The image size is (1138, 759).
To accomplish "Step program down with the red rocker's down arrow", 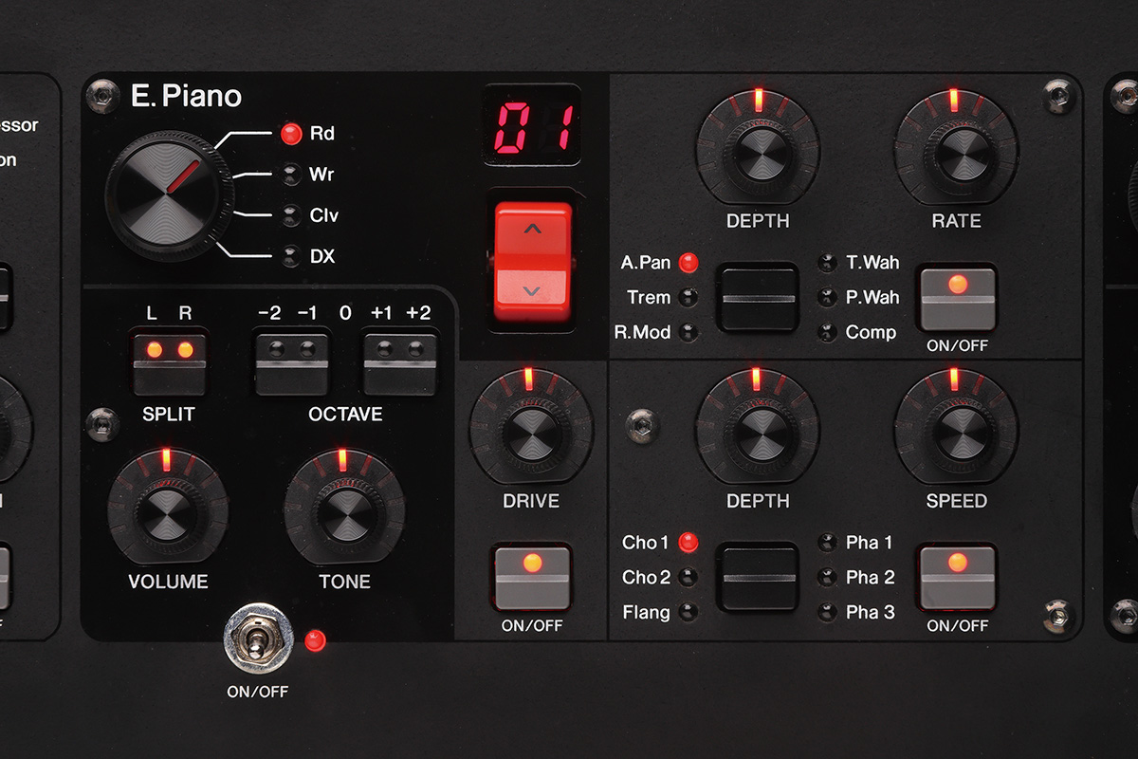I will 533,293.
